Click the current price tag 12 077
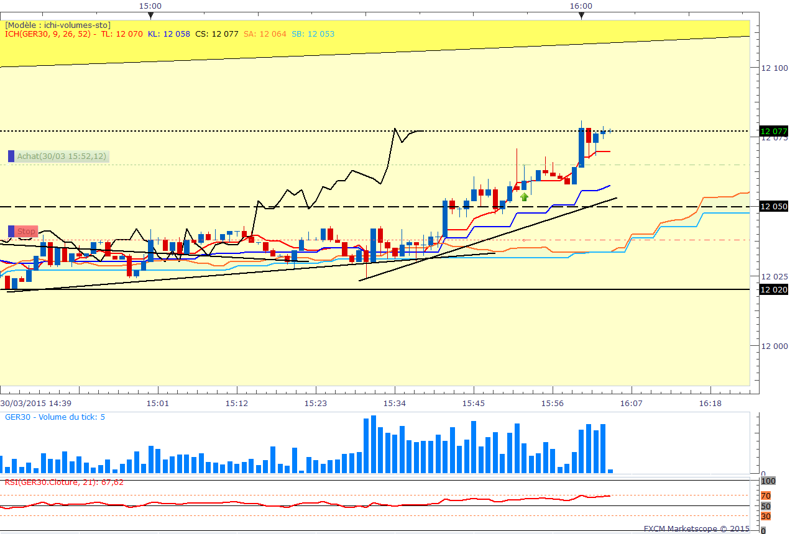The image size is (795, 534). click(773, 131)
